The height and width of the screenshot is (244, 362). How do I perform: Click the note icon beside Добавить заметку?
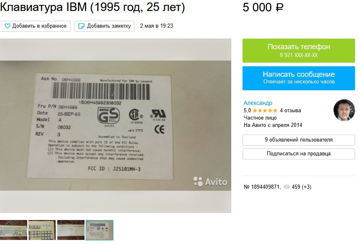(x=81, y=26)
